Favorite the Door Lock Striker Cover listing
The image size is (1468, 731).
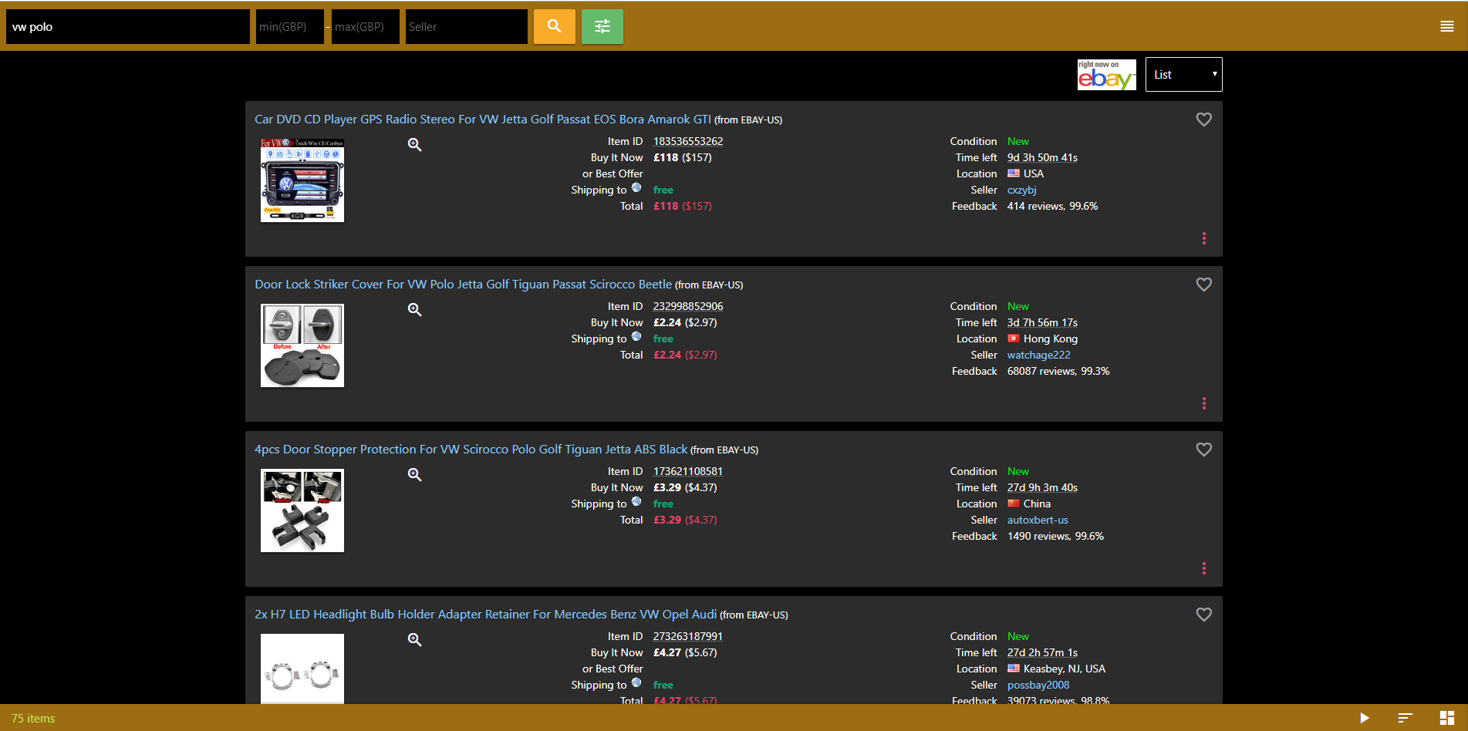(x=1203, y=285)
